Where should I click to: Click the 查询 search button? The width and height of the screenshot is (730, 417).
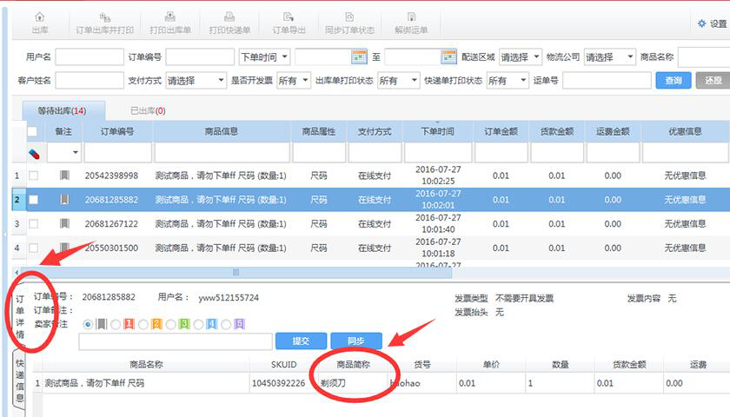[673, 81]
